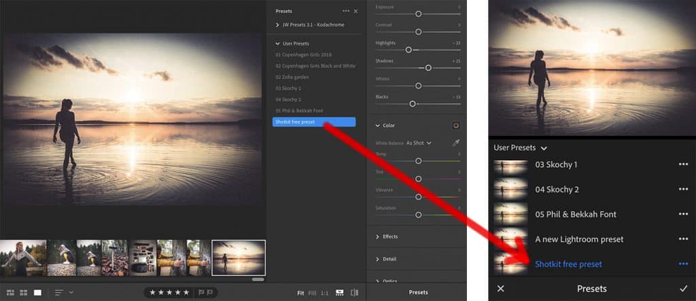Click the filmstrip horizontal scrollbar
This screenshot has height=301, width=696.
click(258, 280)
